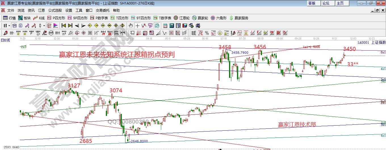Click the 客服 customer service button

312,3
